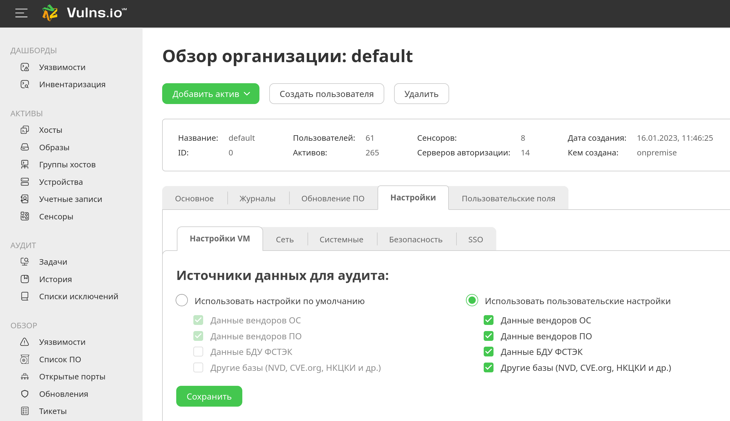Open Host Groups icon in sidebar
The image size is (730, 421).
coord(25,165)
